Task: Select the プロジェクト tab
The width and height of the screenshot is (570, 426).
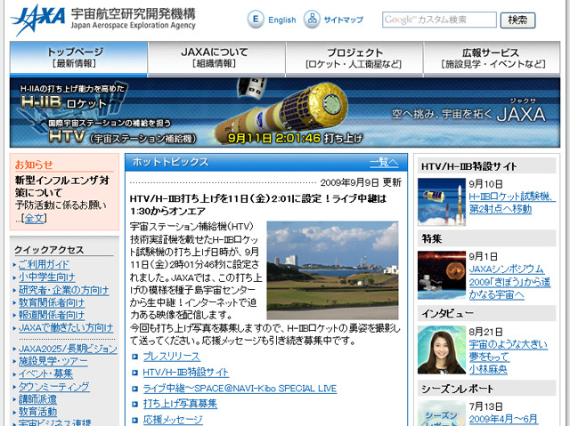Action: 354,59
